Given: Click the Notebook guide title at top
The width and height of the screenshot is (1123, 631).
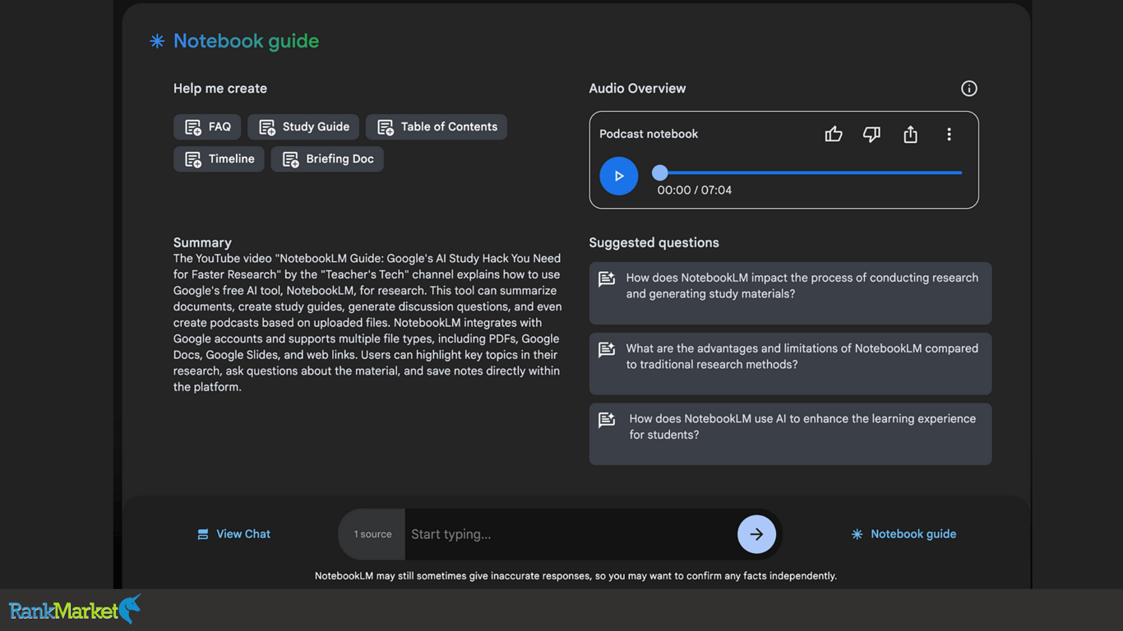Looking at the screenshot, I should pos(246,41).
